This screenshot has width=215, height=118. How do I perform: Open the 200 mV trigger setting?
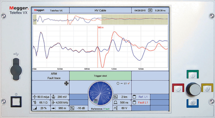click(x=60, y=97)
